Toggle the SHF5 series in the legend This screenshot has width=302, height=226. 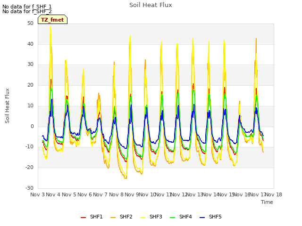point(211,217)
